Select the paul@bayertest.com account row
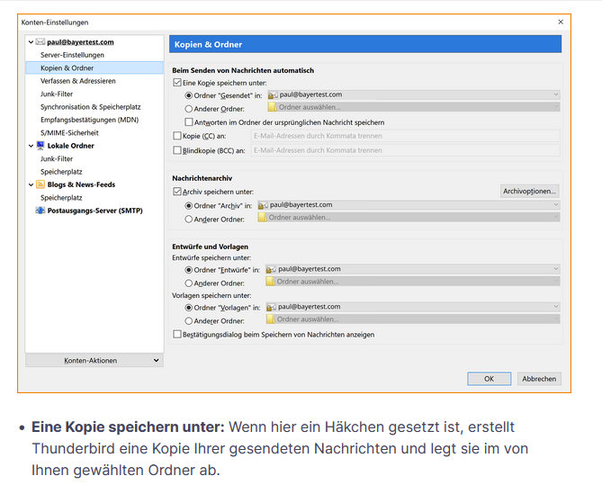 point(80,42)
